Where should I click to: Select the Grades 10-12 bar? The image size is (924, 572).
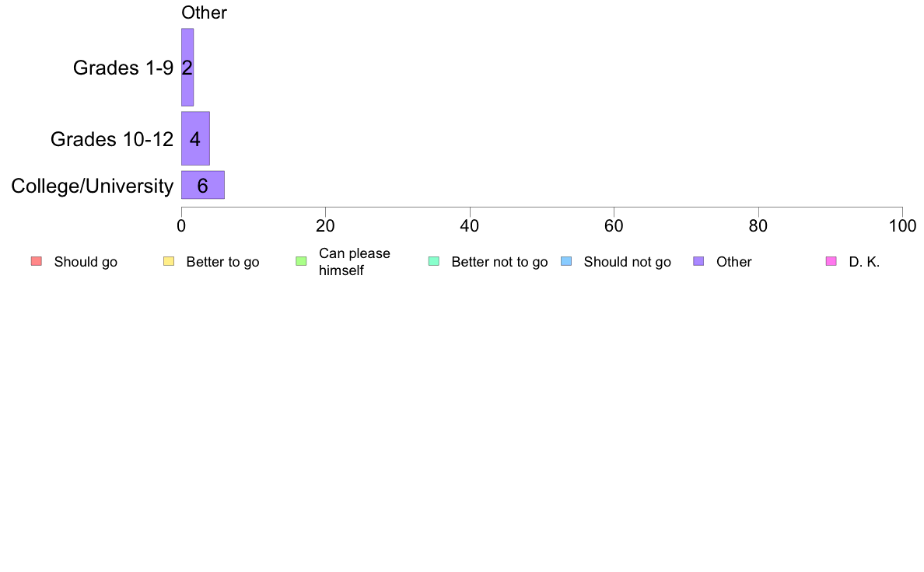tap(196, 138)
